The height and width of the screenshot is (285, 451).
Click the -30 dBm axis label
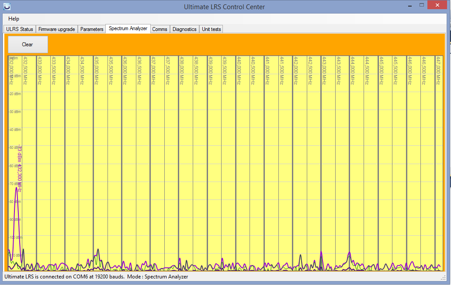tap(15, 112)
